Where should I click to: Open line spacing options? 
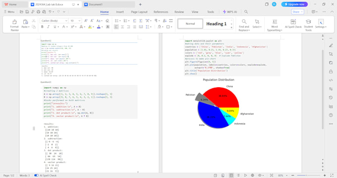click(148, 27)
